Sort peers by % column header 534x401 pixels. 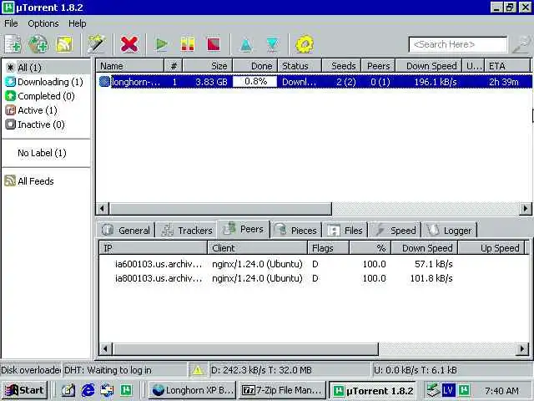click(370, 248)
